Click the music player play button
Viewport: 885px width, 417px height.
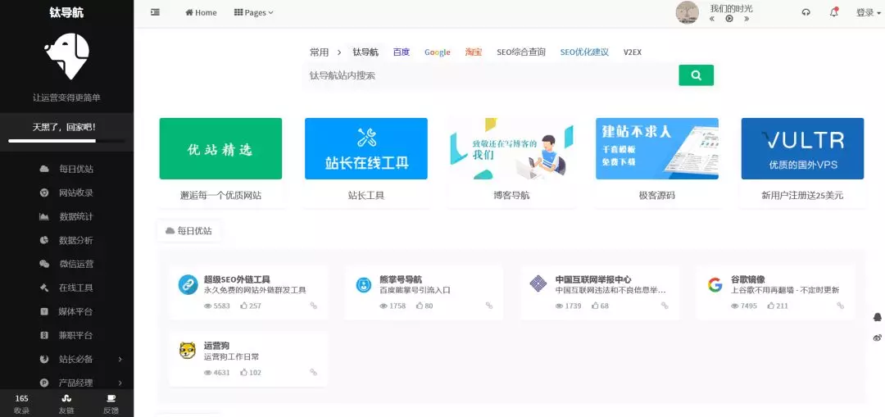click(x=729, y=19)
